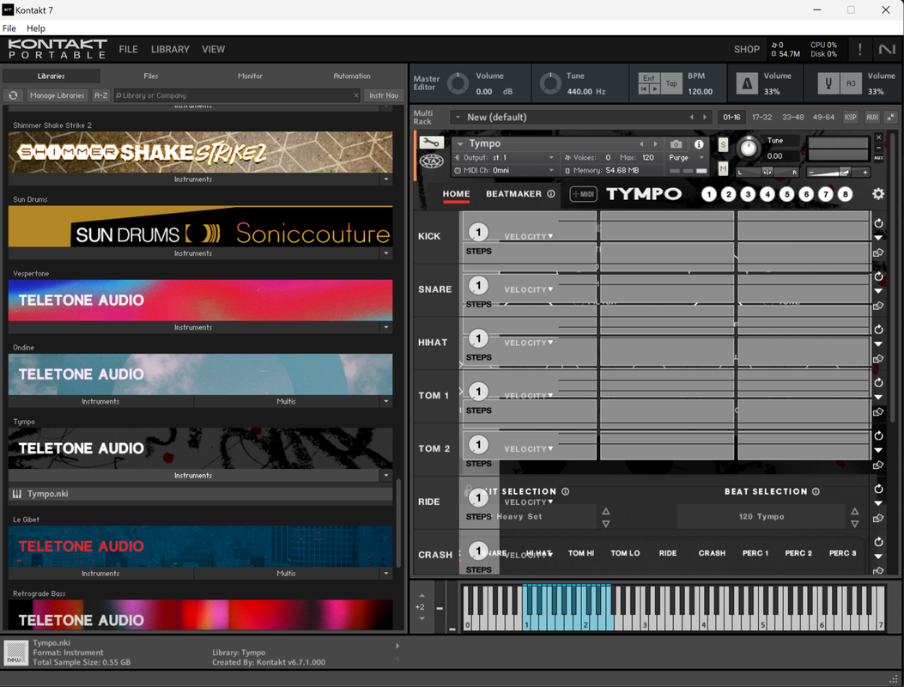Click the Kick row randomize dice icon
Screen dimensions: 904x687
[878, 252]
